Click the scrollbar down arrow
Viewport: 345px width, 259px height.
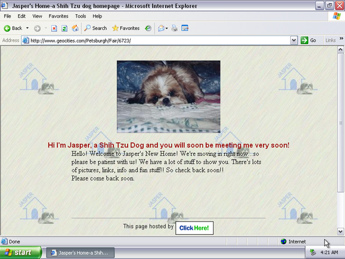341,231
